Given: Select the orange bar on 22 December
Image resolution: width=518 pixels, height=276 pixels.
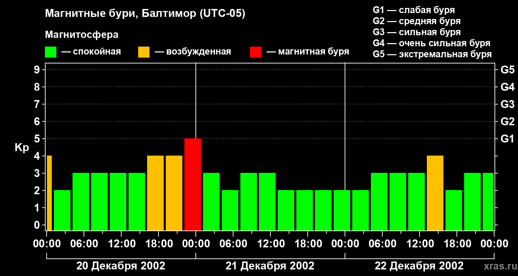Looking at the screenshot, I should pos(435,193).
